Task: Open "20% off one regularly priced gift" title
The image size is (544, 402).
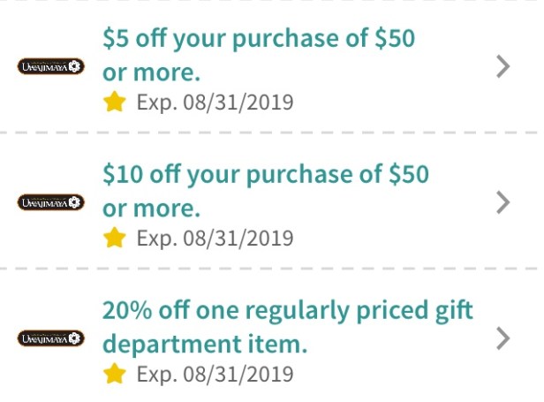Action: tap(288, 311)
